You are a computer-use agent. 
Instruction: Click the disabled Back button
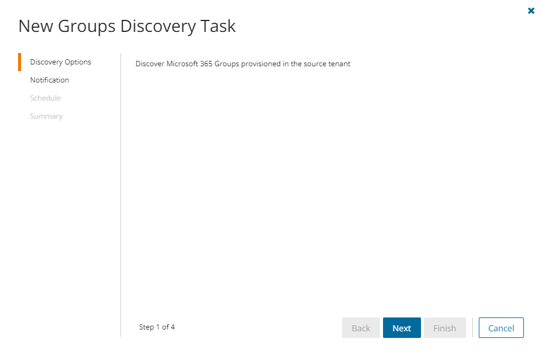coord(361,328)
